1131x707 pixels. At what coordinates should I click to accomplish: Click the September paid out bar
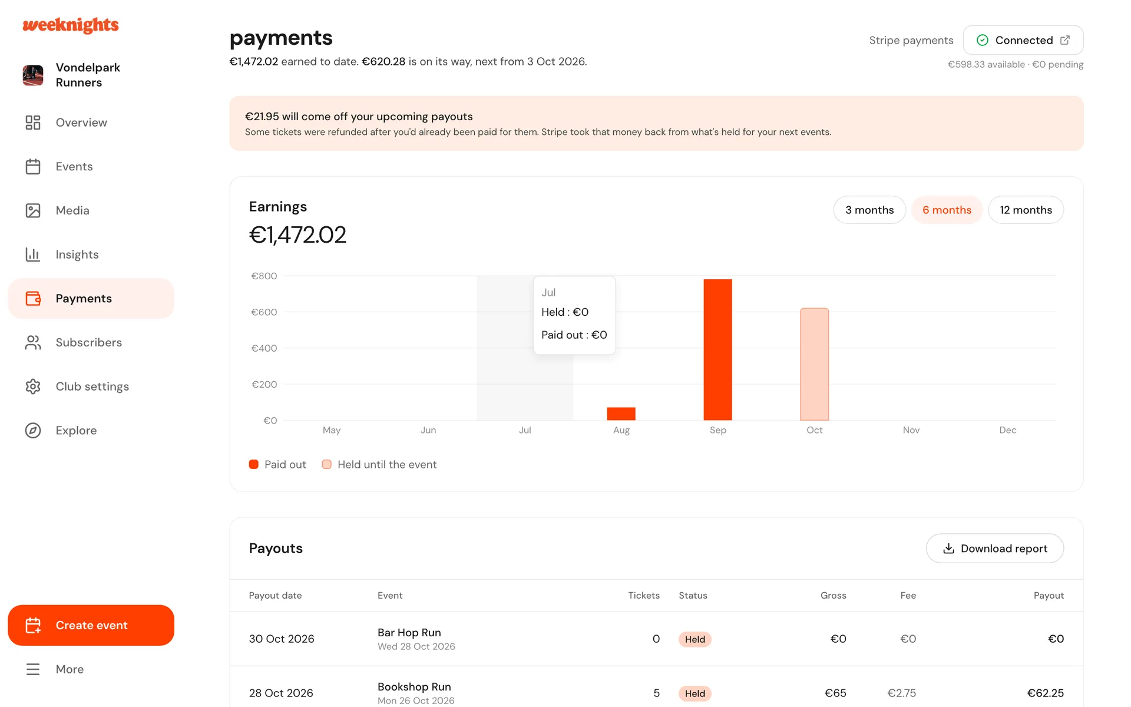point(717,349)
